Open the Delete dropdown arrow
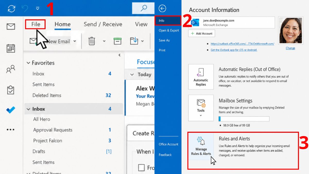Screen dimensions: 309x174 104,41
